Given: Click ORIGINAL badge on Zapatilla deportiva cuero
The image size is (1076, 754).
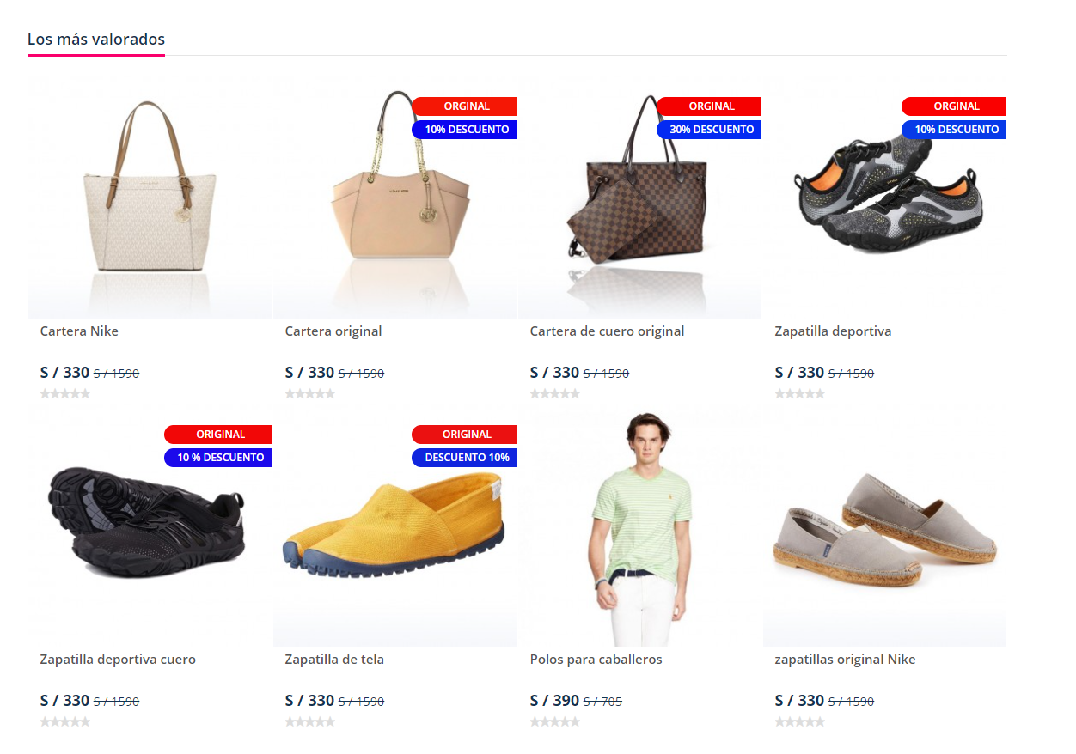Looking at the screenshot, I should coord(218,435).
